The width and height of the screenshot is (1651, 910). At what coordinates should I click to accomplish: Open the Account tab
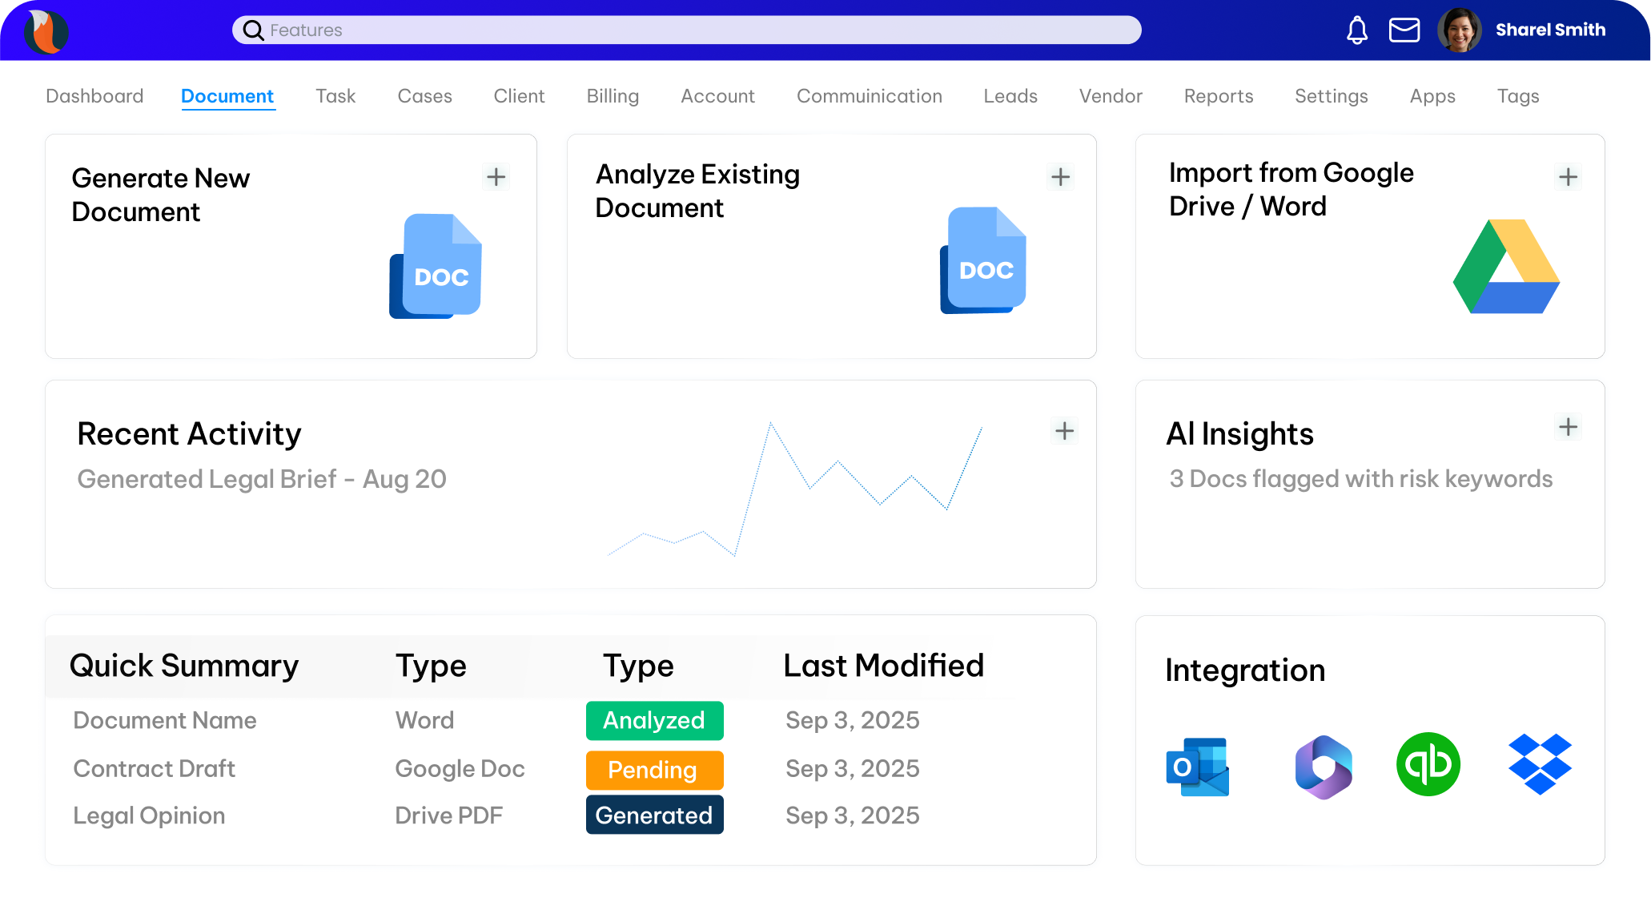(x=717, y=96)
